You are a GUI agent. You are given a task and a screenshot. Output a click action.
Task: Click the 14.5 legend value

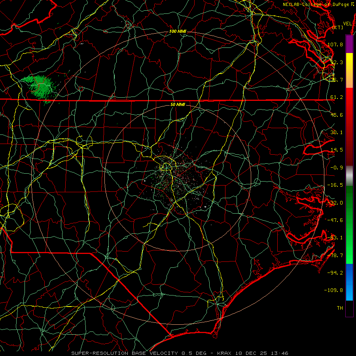pos(337,150)
